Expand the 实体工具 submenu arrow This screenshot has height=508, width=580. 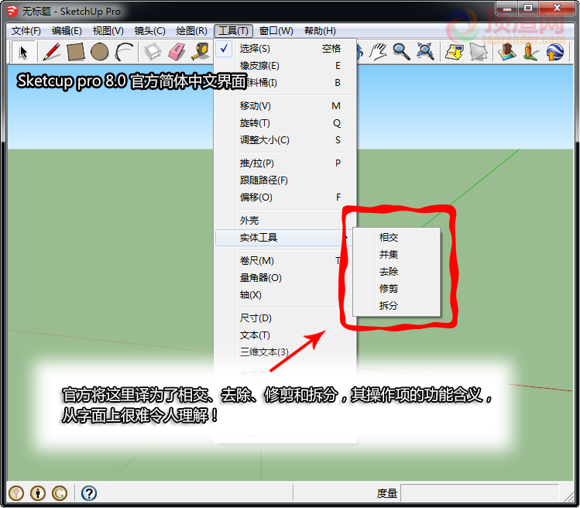[347, 238]
